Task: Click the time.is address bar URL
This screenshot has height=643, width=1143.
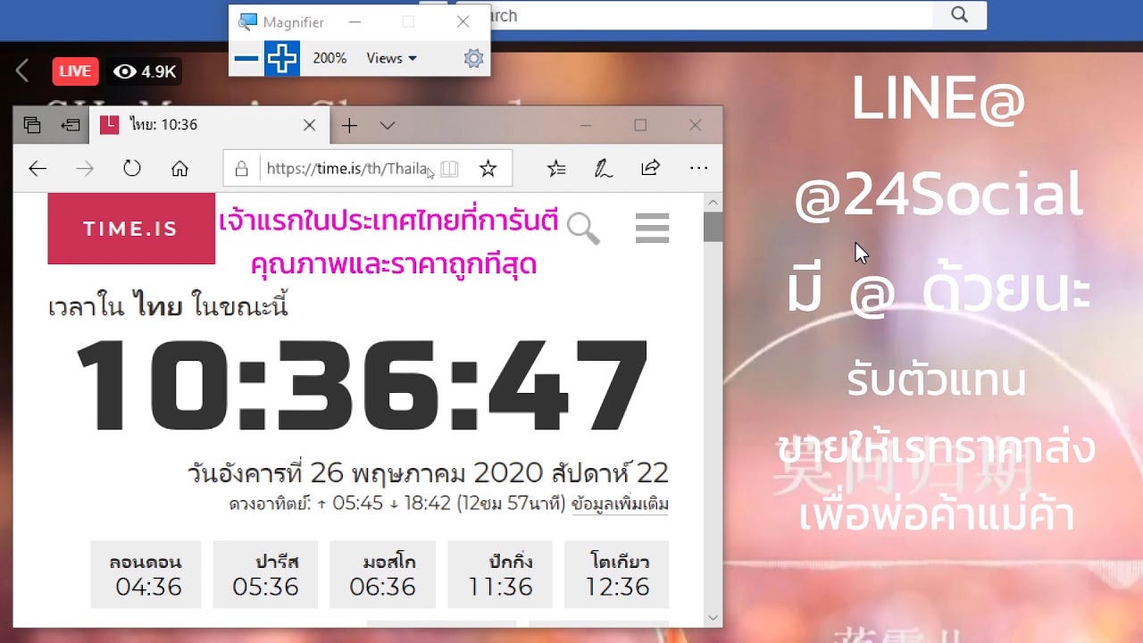Action: 346,168
